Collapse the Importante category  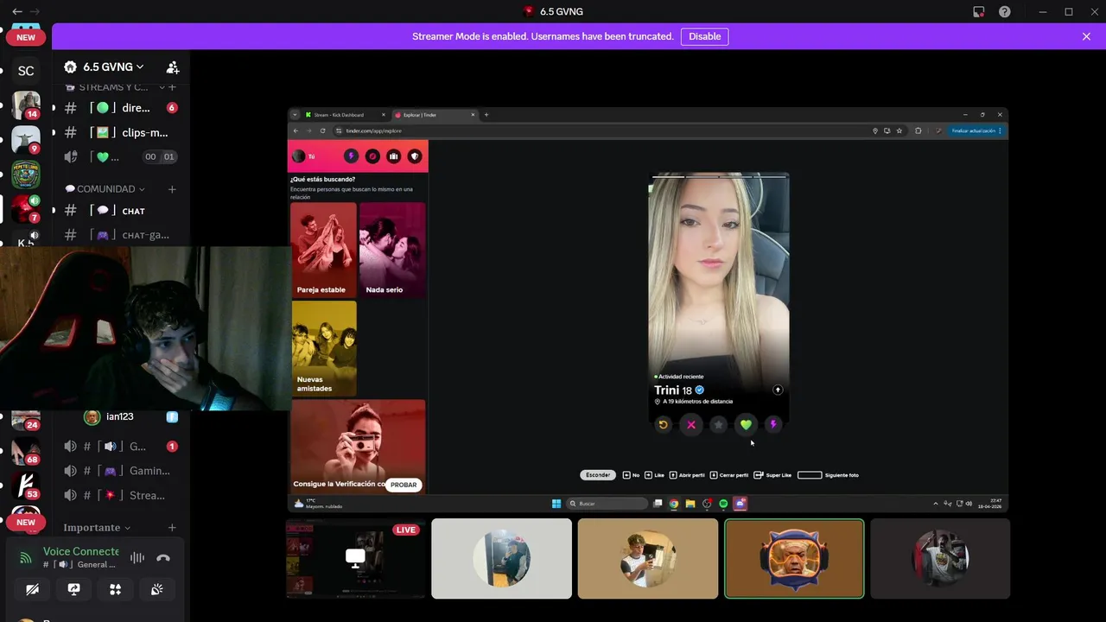coord(97,528)
